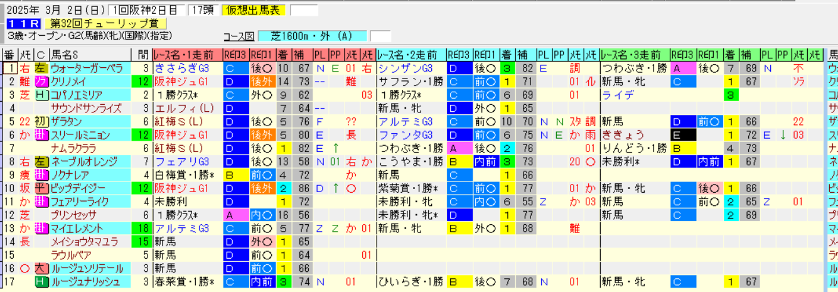This screenshot has width=838, height=292.
Task: Click the 掛 badge beside スリールミニョン
Action: point(41,135)
